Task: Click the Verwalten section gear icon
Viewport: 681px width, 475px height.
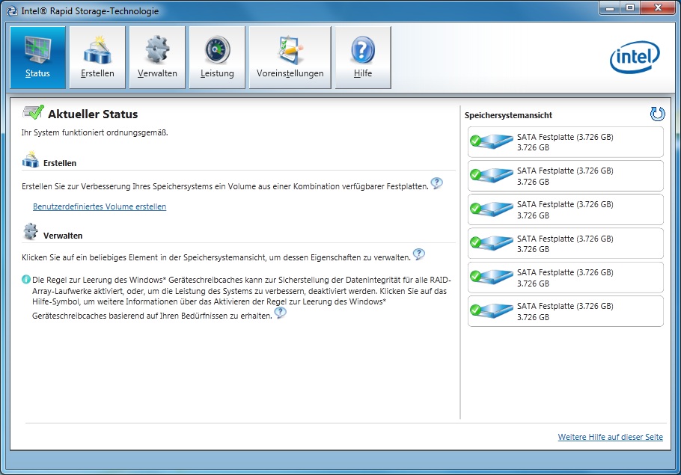Action: [x=31, y=231]
